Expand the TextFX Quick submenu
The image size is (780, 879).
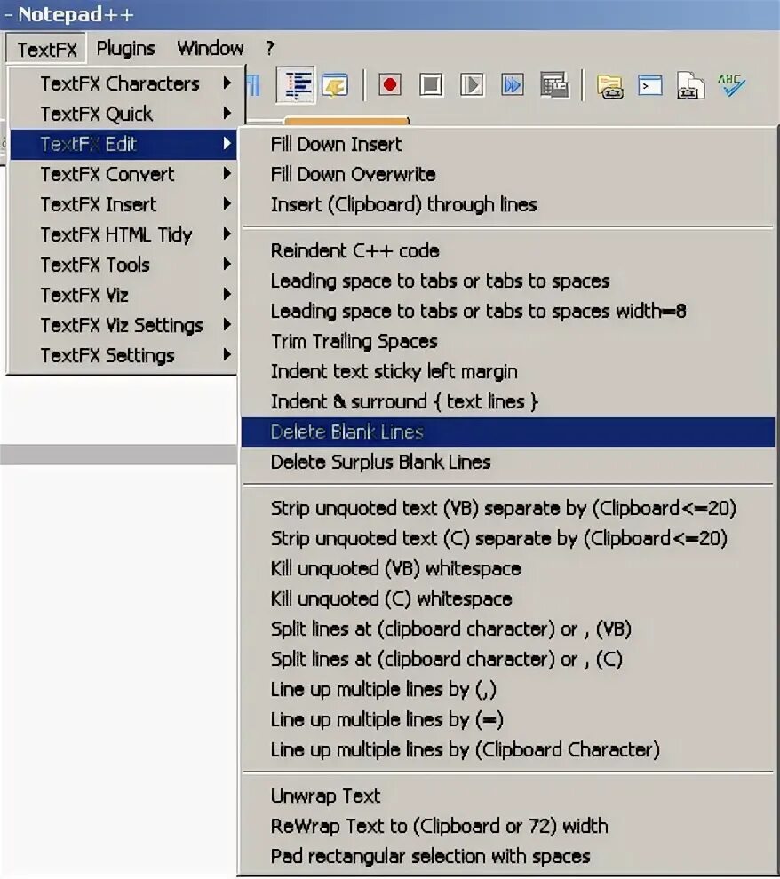pos(123,114)
